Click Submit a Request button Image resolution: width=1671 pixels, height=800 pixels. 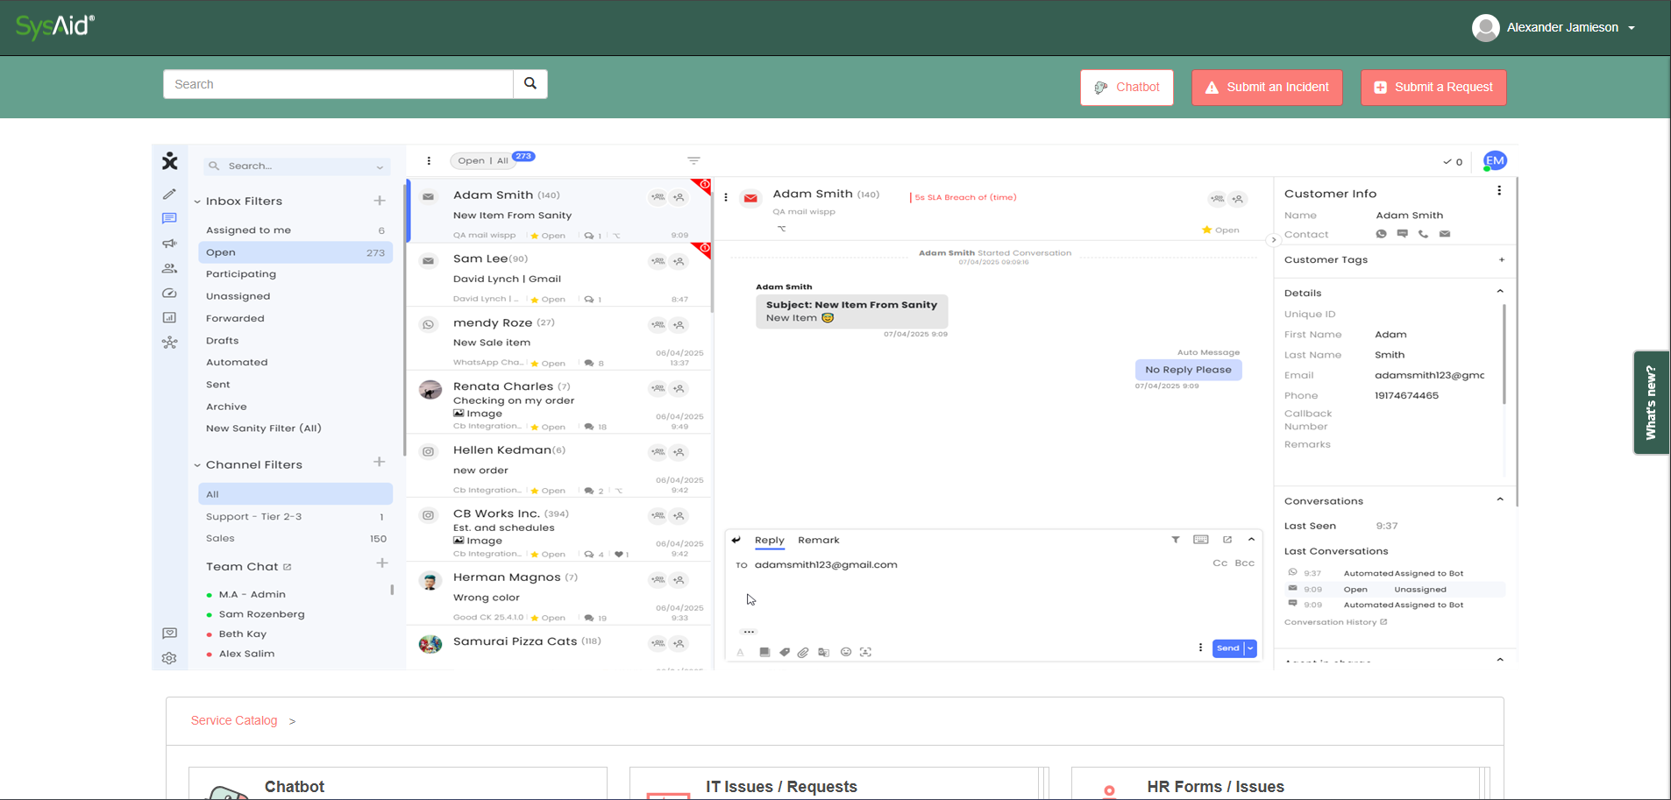(x=1433, y=88)
